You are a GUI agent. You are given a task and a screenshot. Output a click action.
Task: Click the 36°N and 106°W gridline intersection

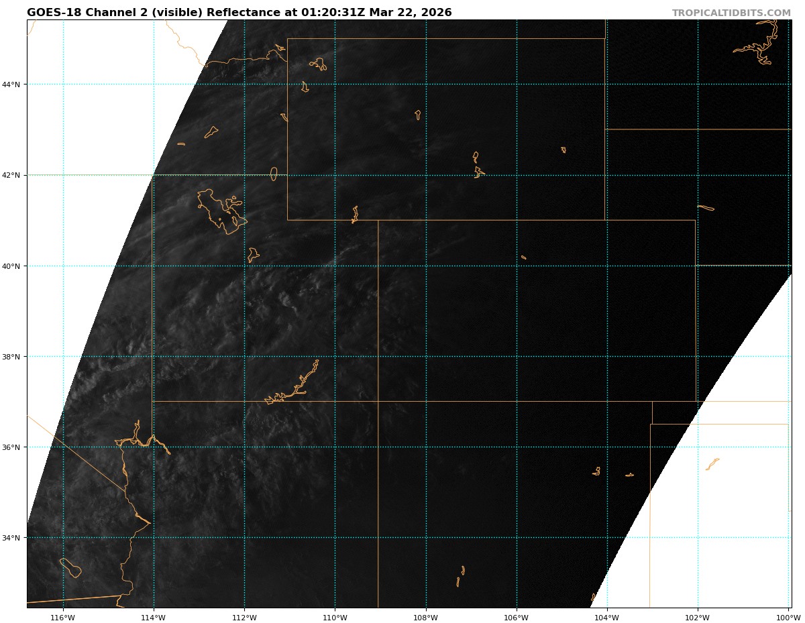(x=517, y=447)
